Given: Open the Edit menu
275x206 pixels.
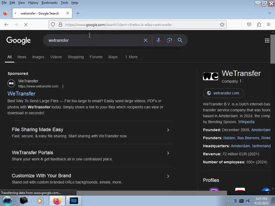Looking at the screenshot, I should [12, 3].
